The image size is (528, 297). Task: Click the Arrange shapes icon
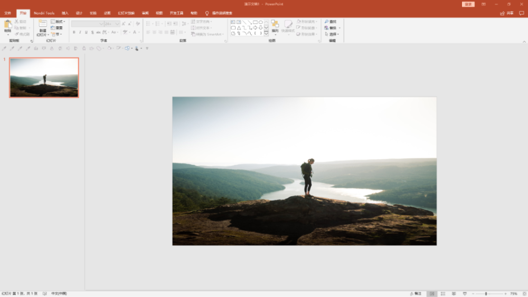[x=275, y=25]
